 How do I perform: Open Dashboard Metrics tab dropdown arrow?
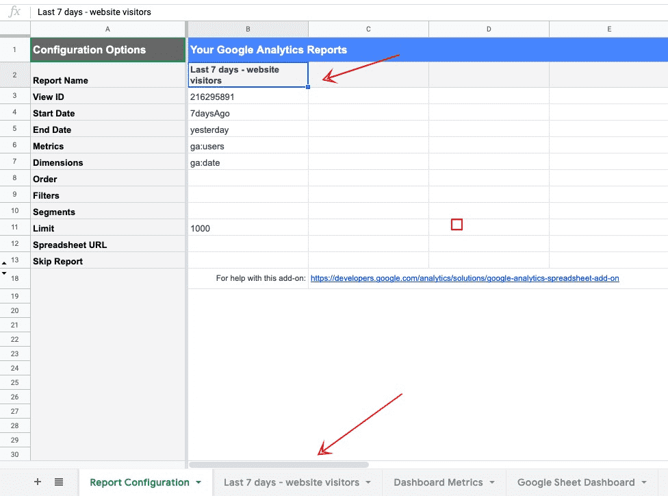pyautogui.click(x=492, y=482)
